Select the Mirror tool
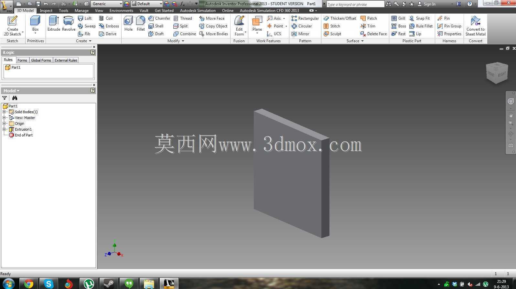Screen dimensions: 516x289 coord(300,34)
